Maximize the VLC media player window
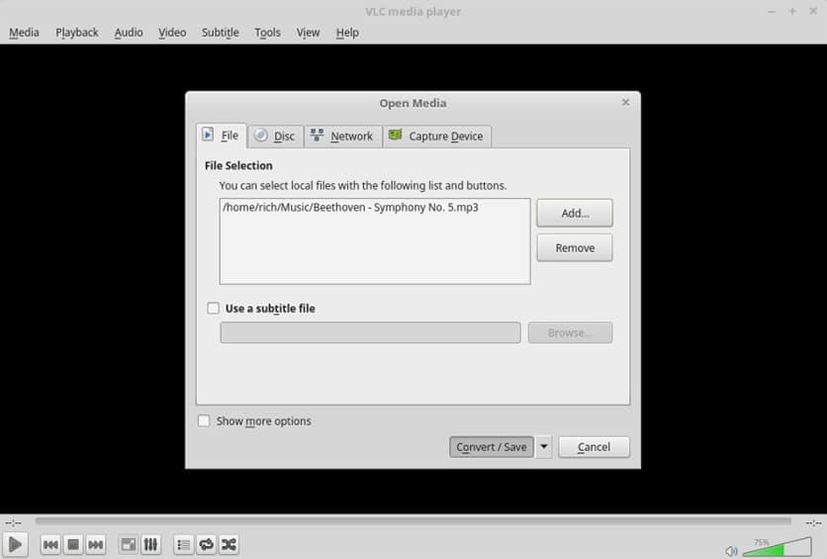This screenshot has width=827, height=559. 792,11
